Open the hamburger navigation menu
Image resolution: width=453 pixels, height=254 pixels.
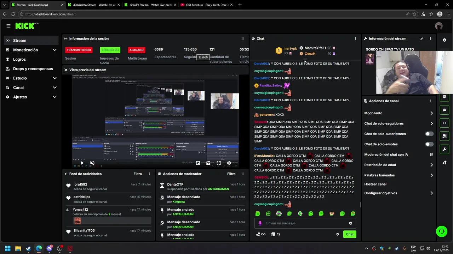(8, 26)
